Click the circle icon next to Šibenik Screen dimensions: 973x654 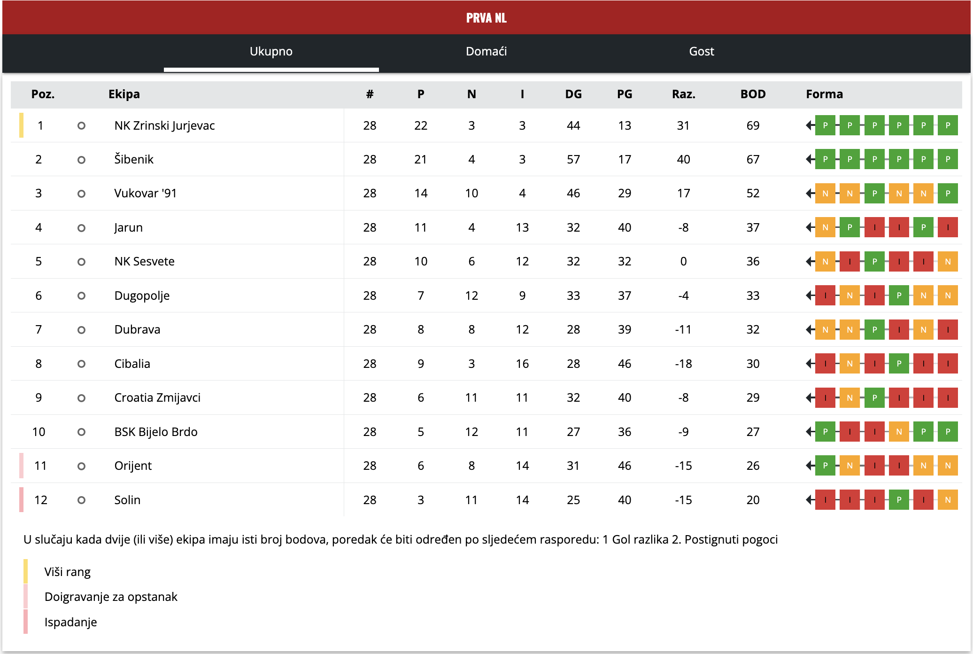81,160
